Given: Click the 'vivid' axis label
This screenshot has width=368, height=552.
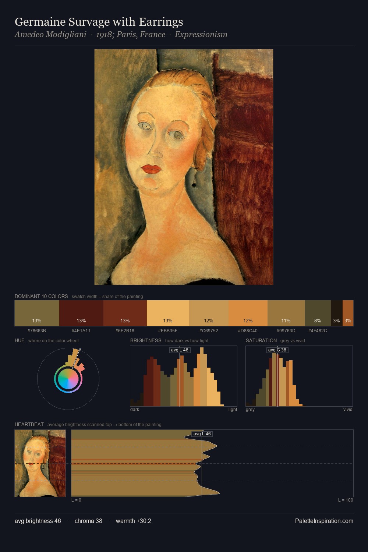Looking at the screenshot, I should coord(348,410).
